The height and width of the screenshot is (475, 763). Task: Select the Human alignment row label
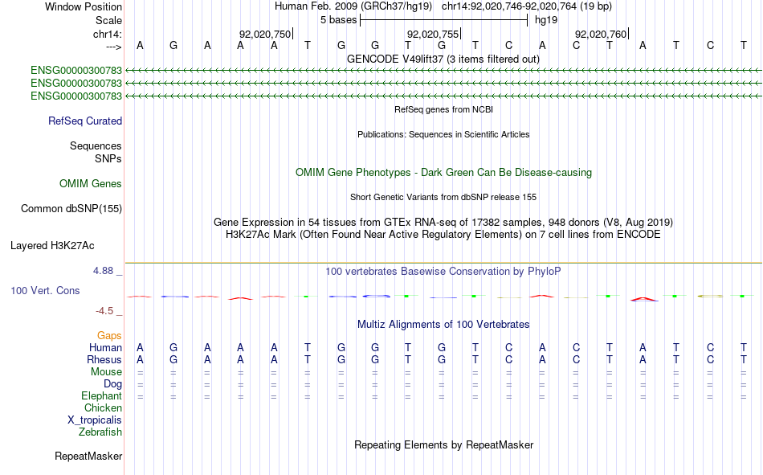click(105, 348)
